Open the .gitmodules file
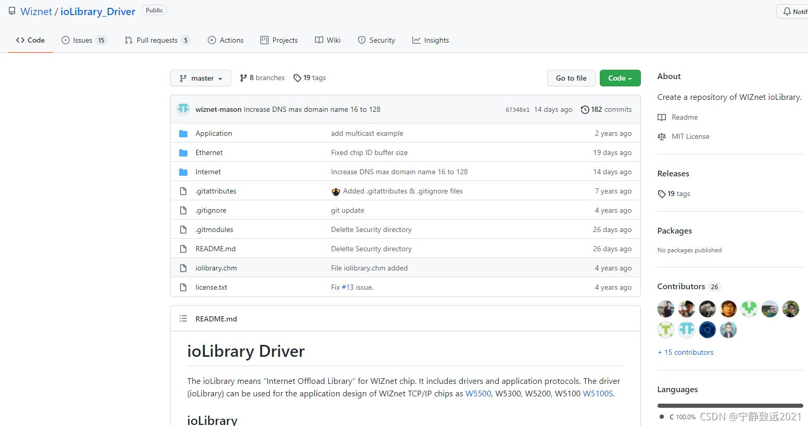The height and width of the screenshot is (426, 808). click(x=214, y=229)
